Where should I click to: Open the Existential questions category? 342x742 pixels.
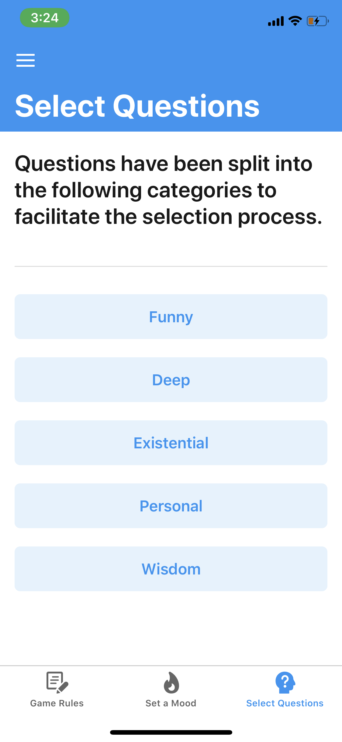click(x=171, y=443)
